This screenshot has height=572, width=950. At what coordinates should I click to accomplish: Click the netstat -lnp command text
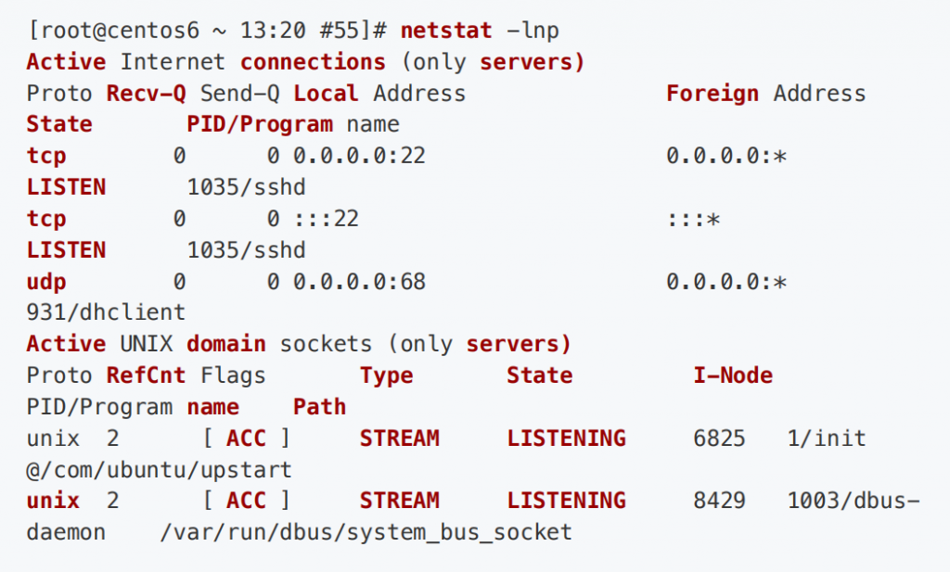(x=480, y=31)
